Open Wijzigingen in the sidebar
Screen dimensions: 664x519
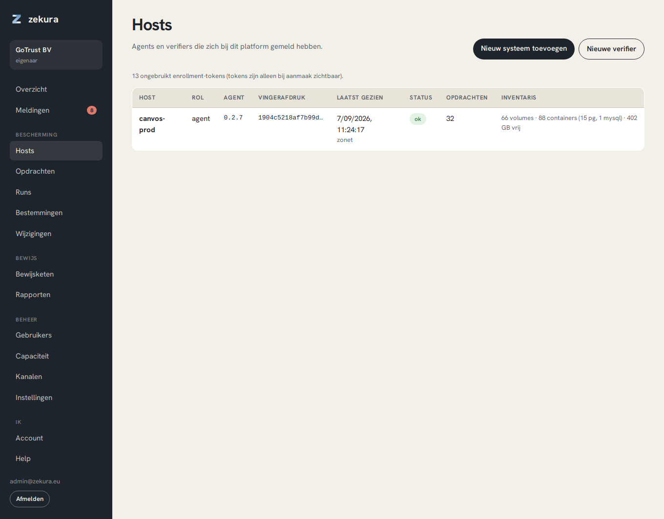[x=56, y=234]
